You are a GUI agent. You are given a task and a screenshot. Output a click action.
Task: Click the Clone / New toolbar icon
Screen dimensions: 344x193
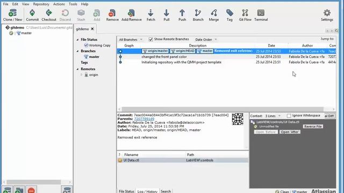pyautogui.click(x=12, y=15)
